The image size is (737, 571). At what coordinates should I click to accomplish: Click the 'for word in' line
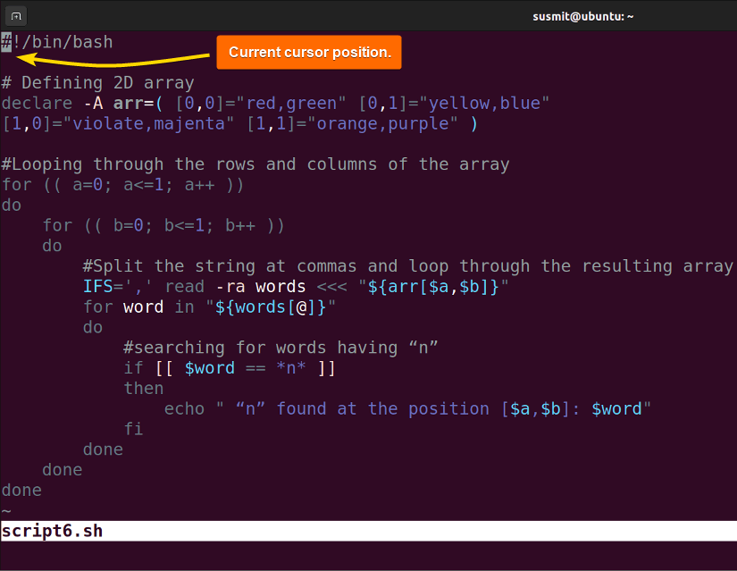(x=210, y=307)
